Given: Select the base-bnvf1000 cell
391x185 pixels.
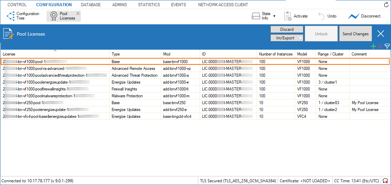Looking at the screenshot, I should (x=180, y=61).
